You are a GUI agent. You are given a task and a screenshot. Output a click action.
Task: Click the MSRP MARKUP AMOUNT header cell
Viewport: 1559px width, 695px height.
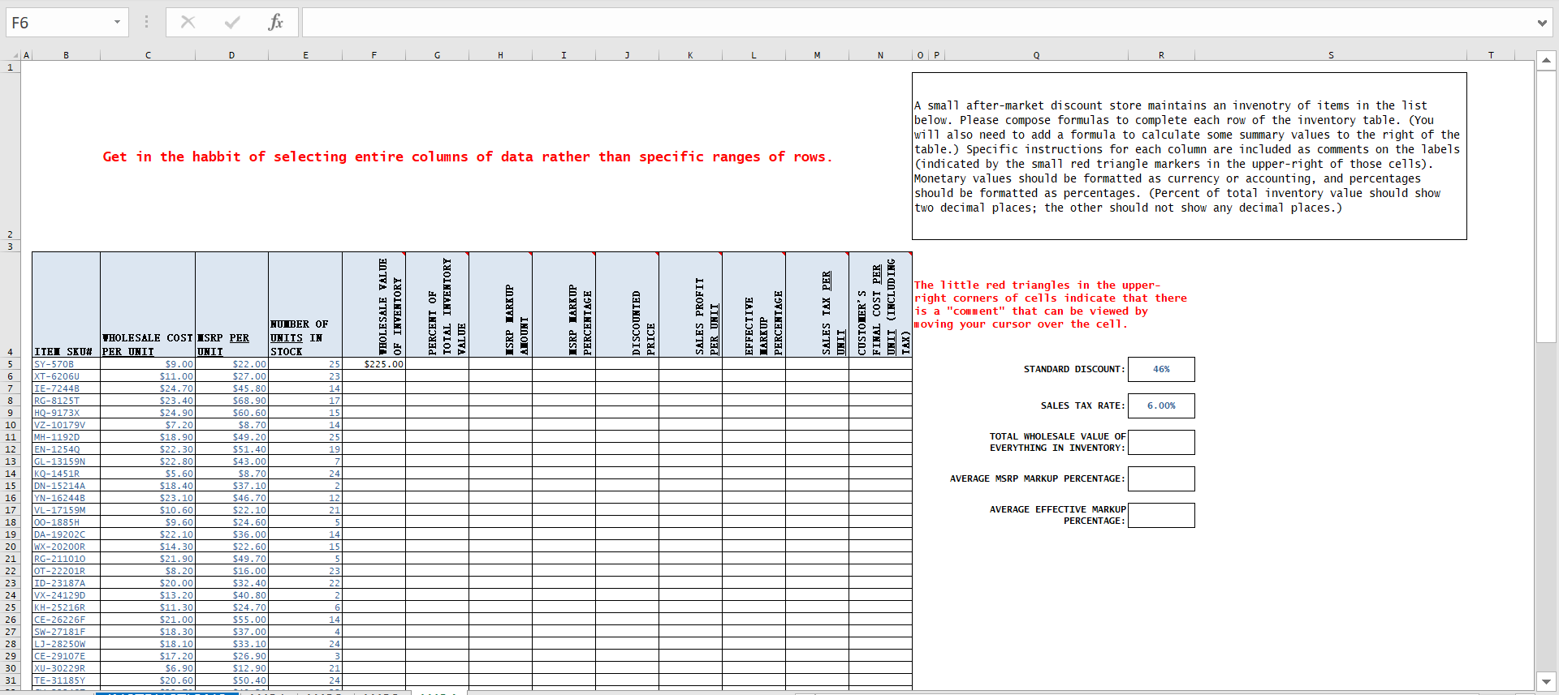tap(500, 305)
